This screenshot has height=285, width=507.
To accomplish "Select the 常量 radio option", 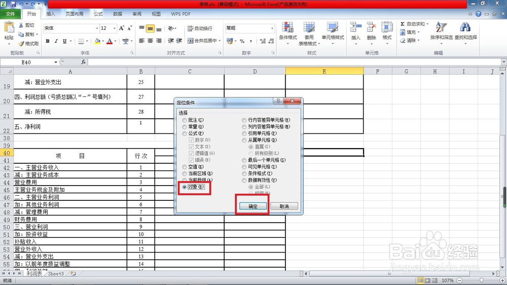I will pyautogui.click(x=185, y=127).
